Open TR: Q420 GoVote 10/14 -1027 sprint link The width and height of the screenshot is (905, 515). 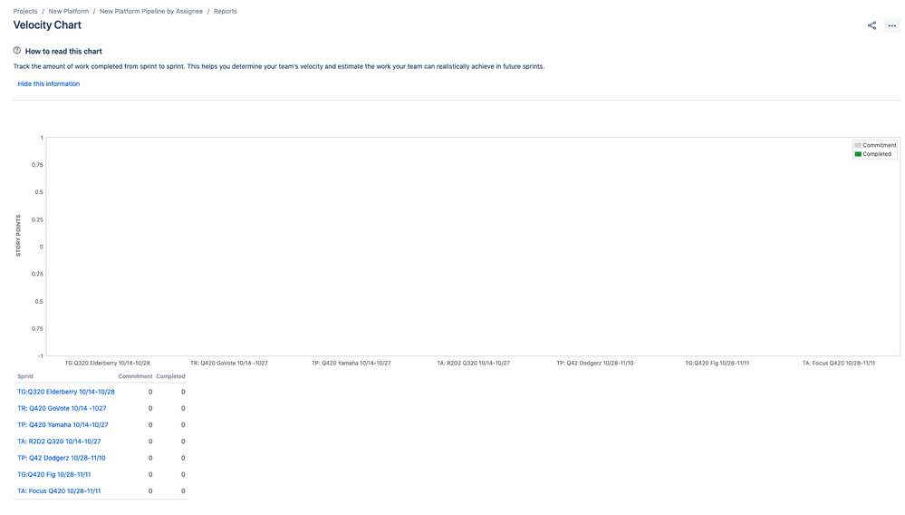pos(62,408)
